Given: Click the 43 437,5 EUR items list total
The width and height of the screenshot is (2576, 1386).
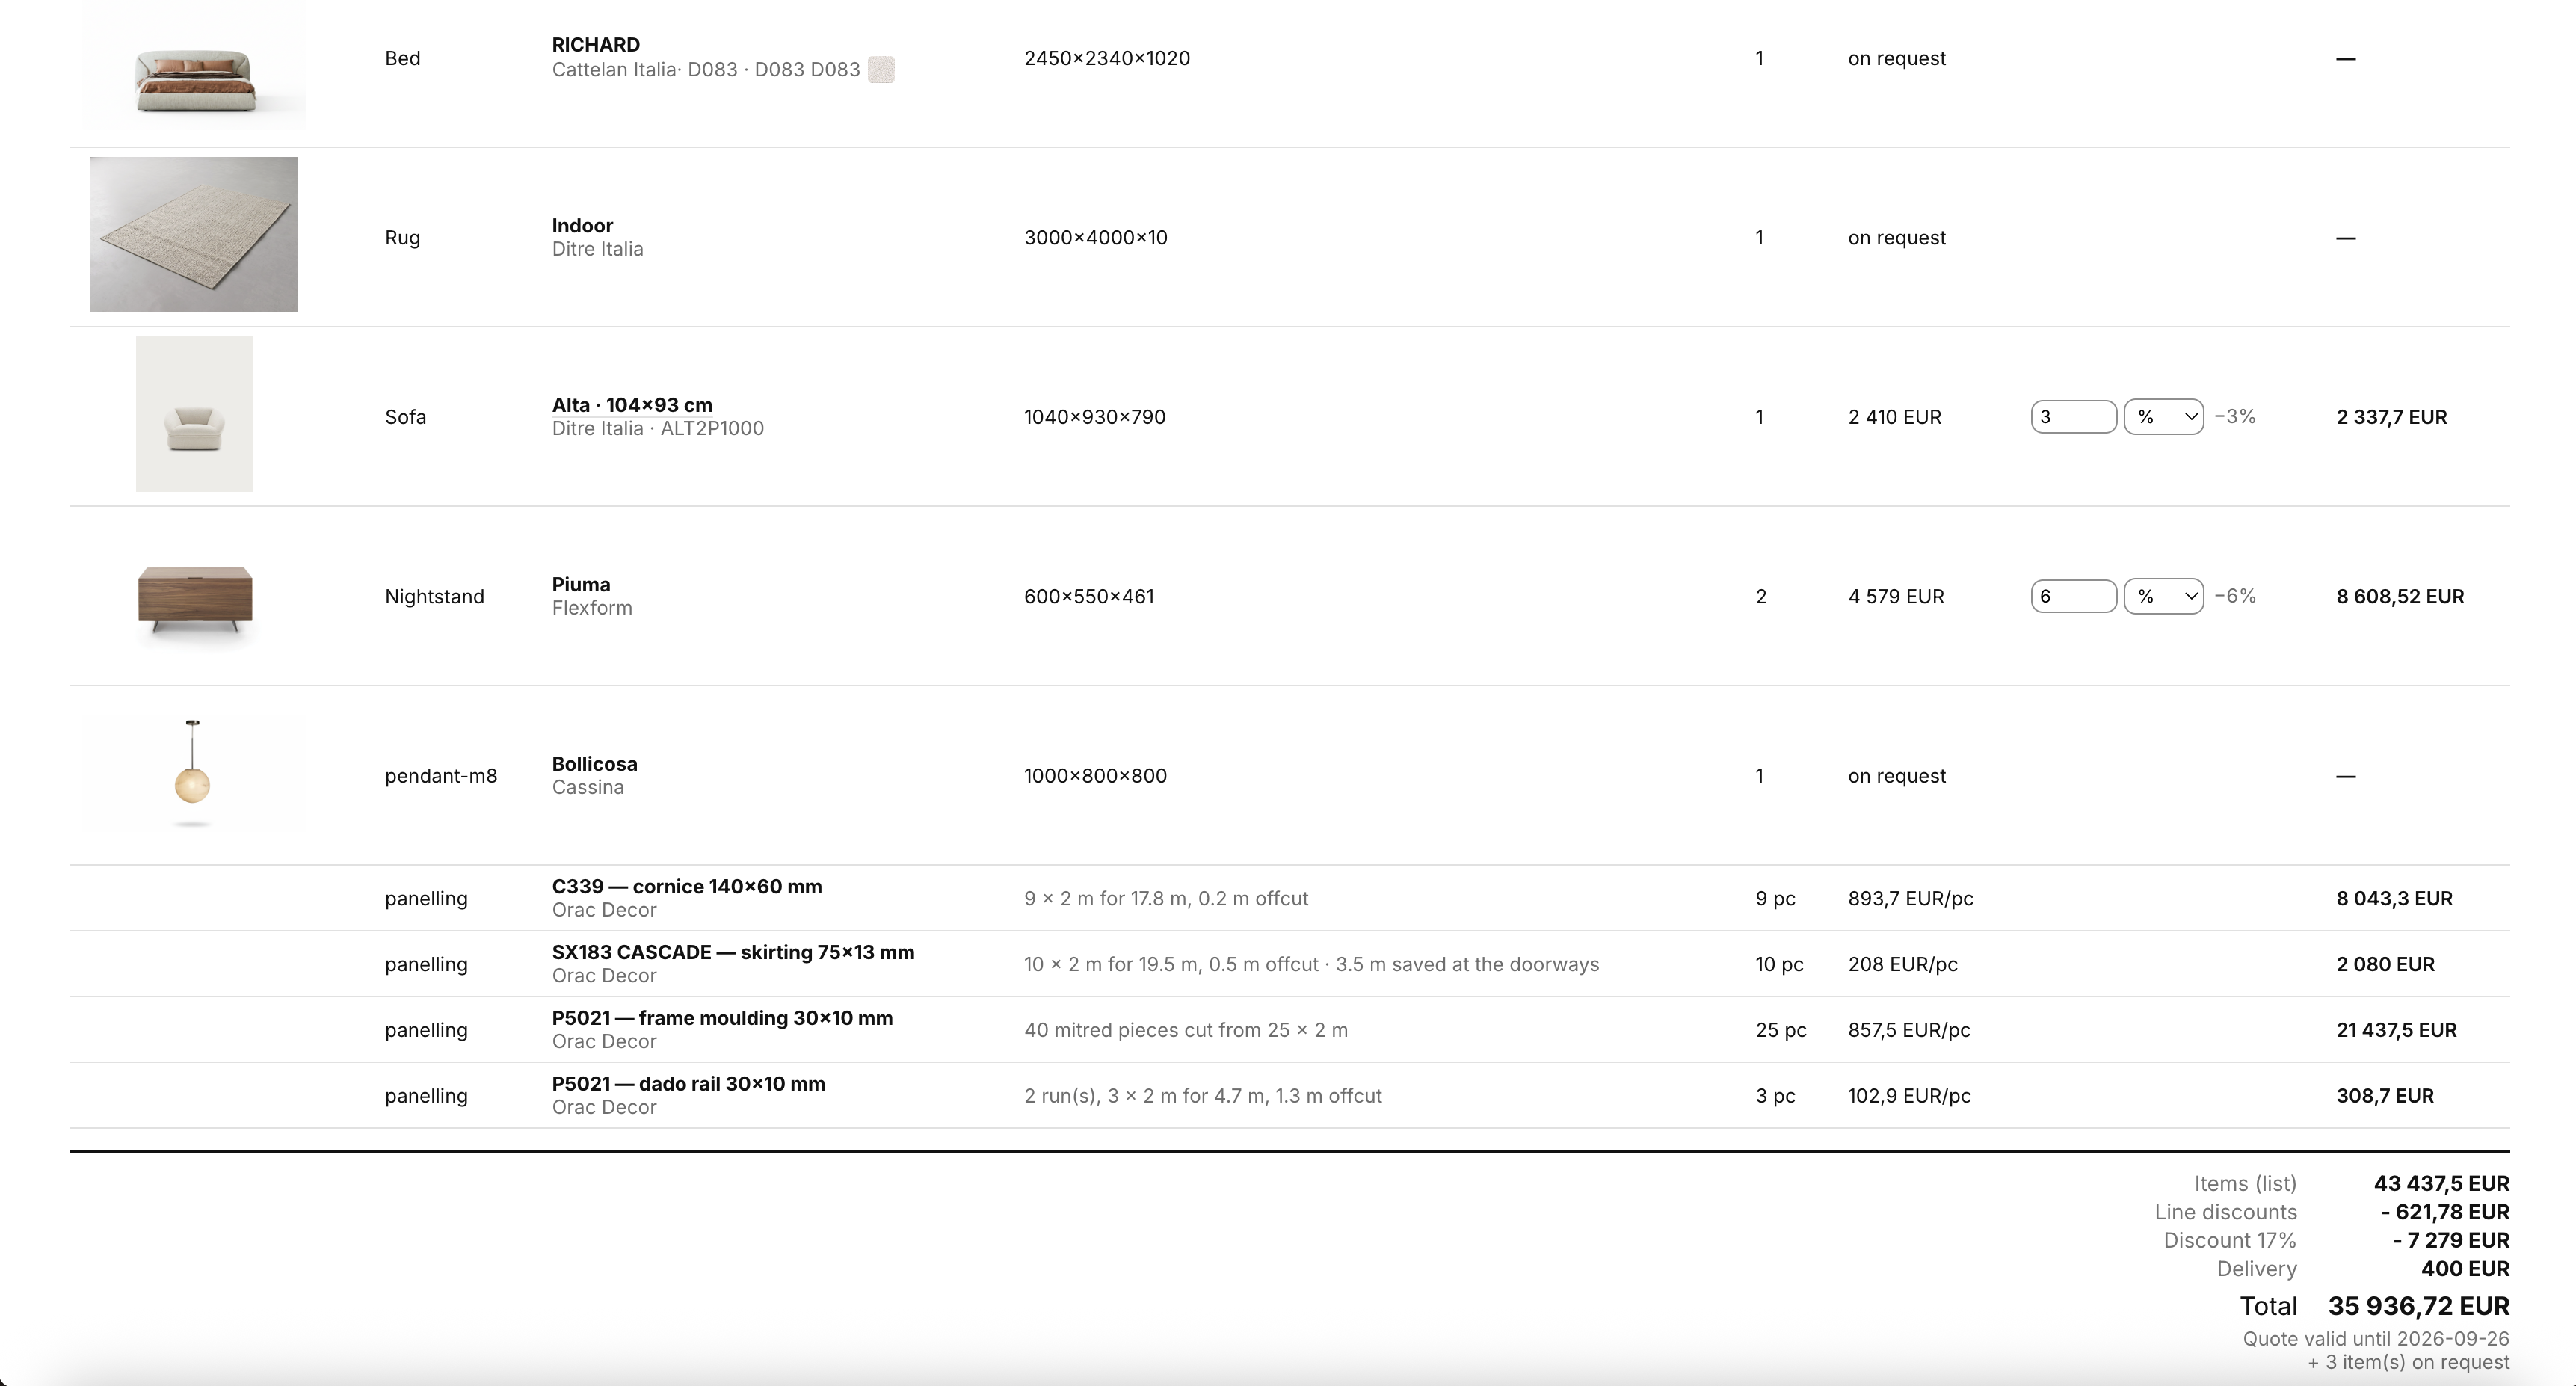Looking at the screenshot, I should (x=2441, y=1183).
